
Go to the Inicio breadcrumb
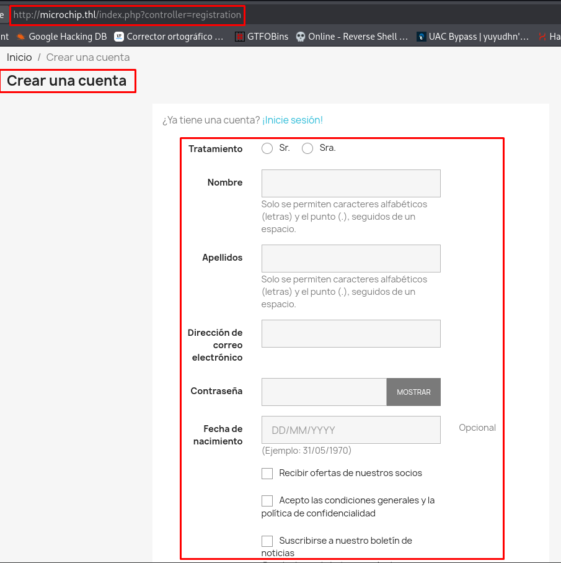click(x=19, y=57)
